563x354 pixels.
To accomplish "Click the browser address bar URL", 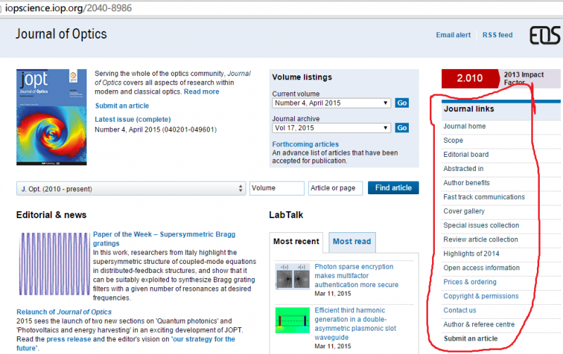I will 68,8.
